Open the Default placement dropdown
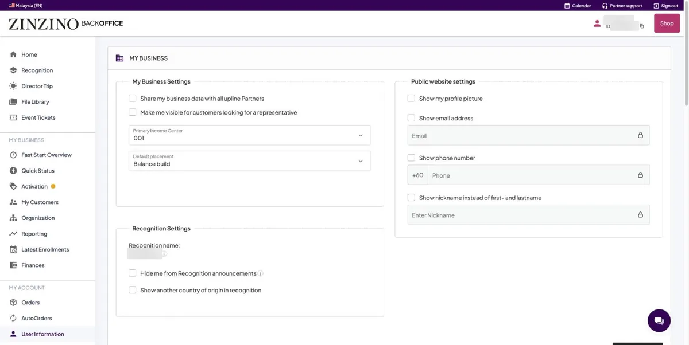This screenshot has height=345, width=689. pyautogui.click(x=250, y=160)
